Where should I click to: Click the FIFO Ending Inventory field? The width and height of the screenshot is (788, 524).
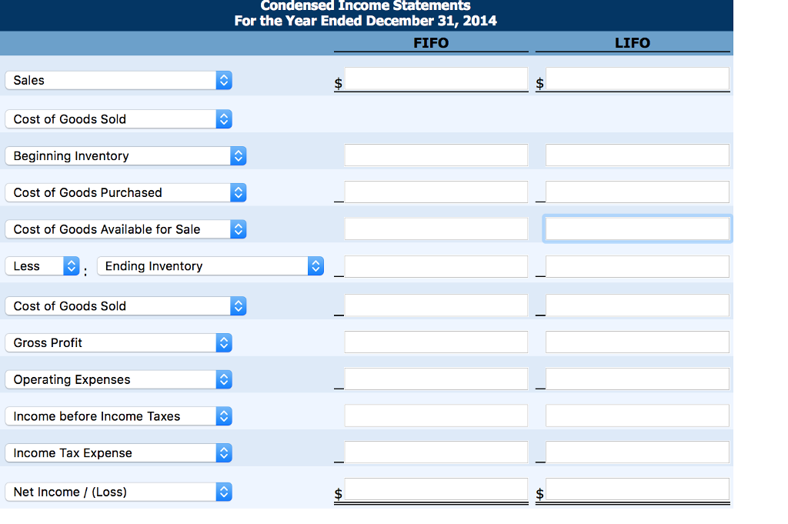(x=436, y=267)
